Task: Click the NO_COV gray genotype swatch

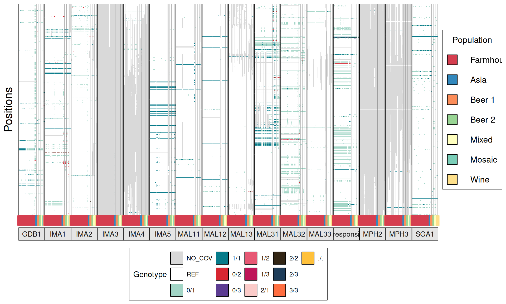Action: tap(177, 258)
